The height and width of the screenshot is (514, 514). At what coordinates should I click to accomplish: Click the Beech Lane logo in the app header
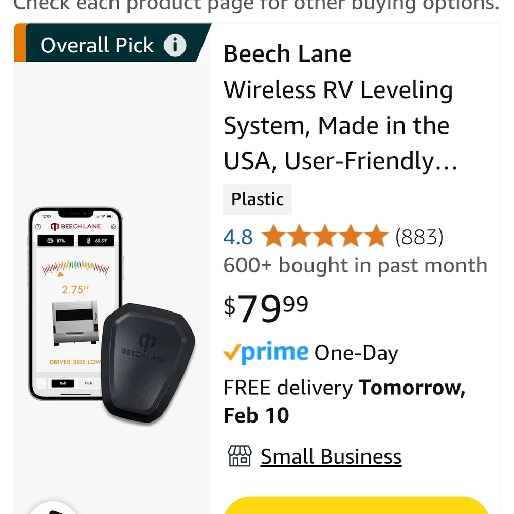pyautogui.click(x=75, y=226)
